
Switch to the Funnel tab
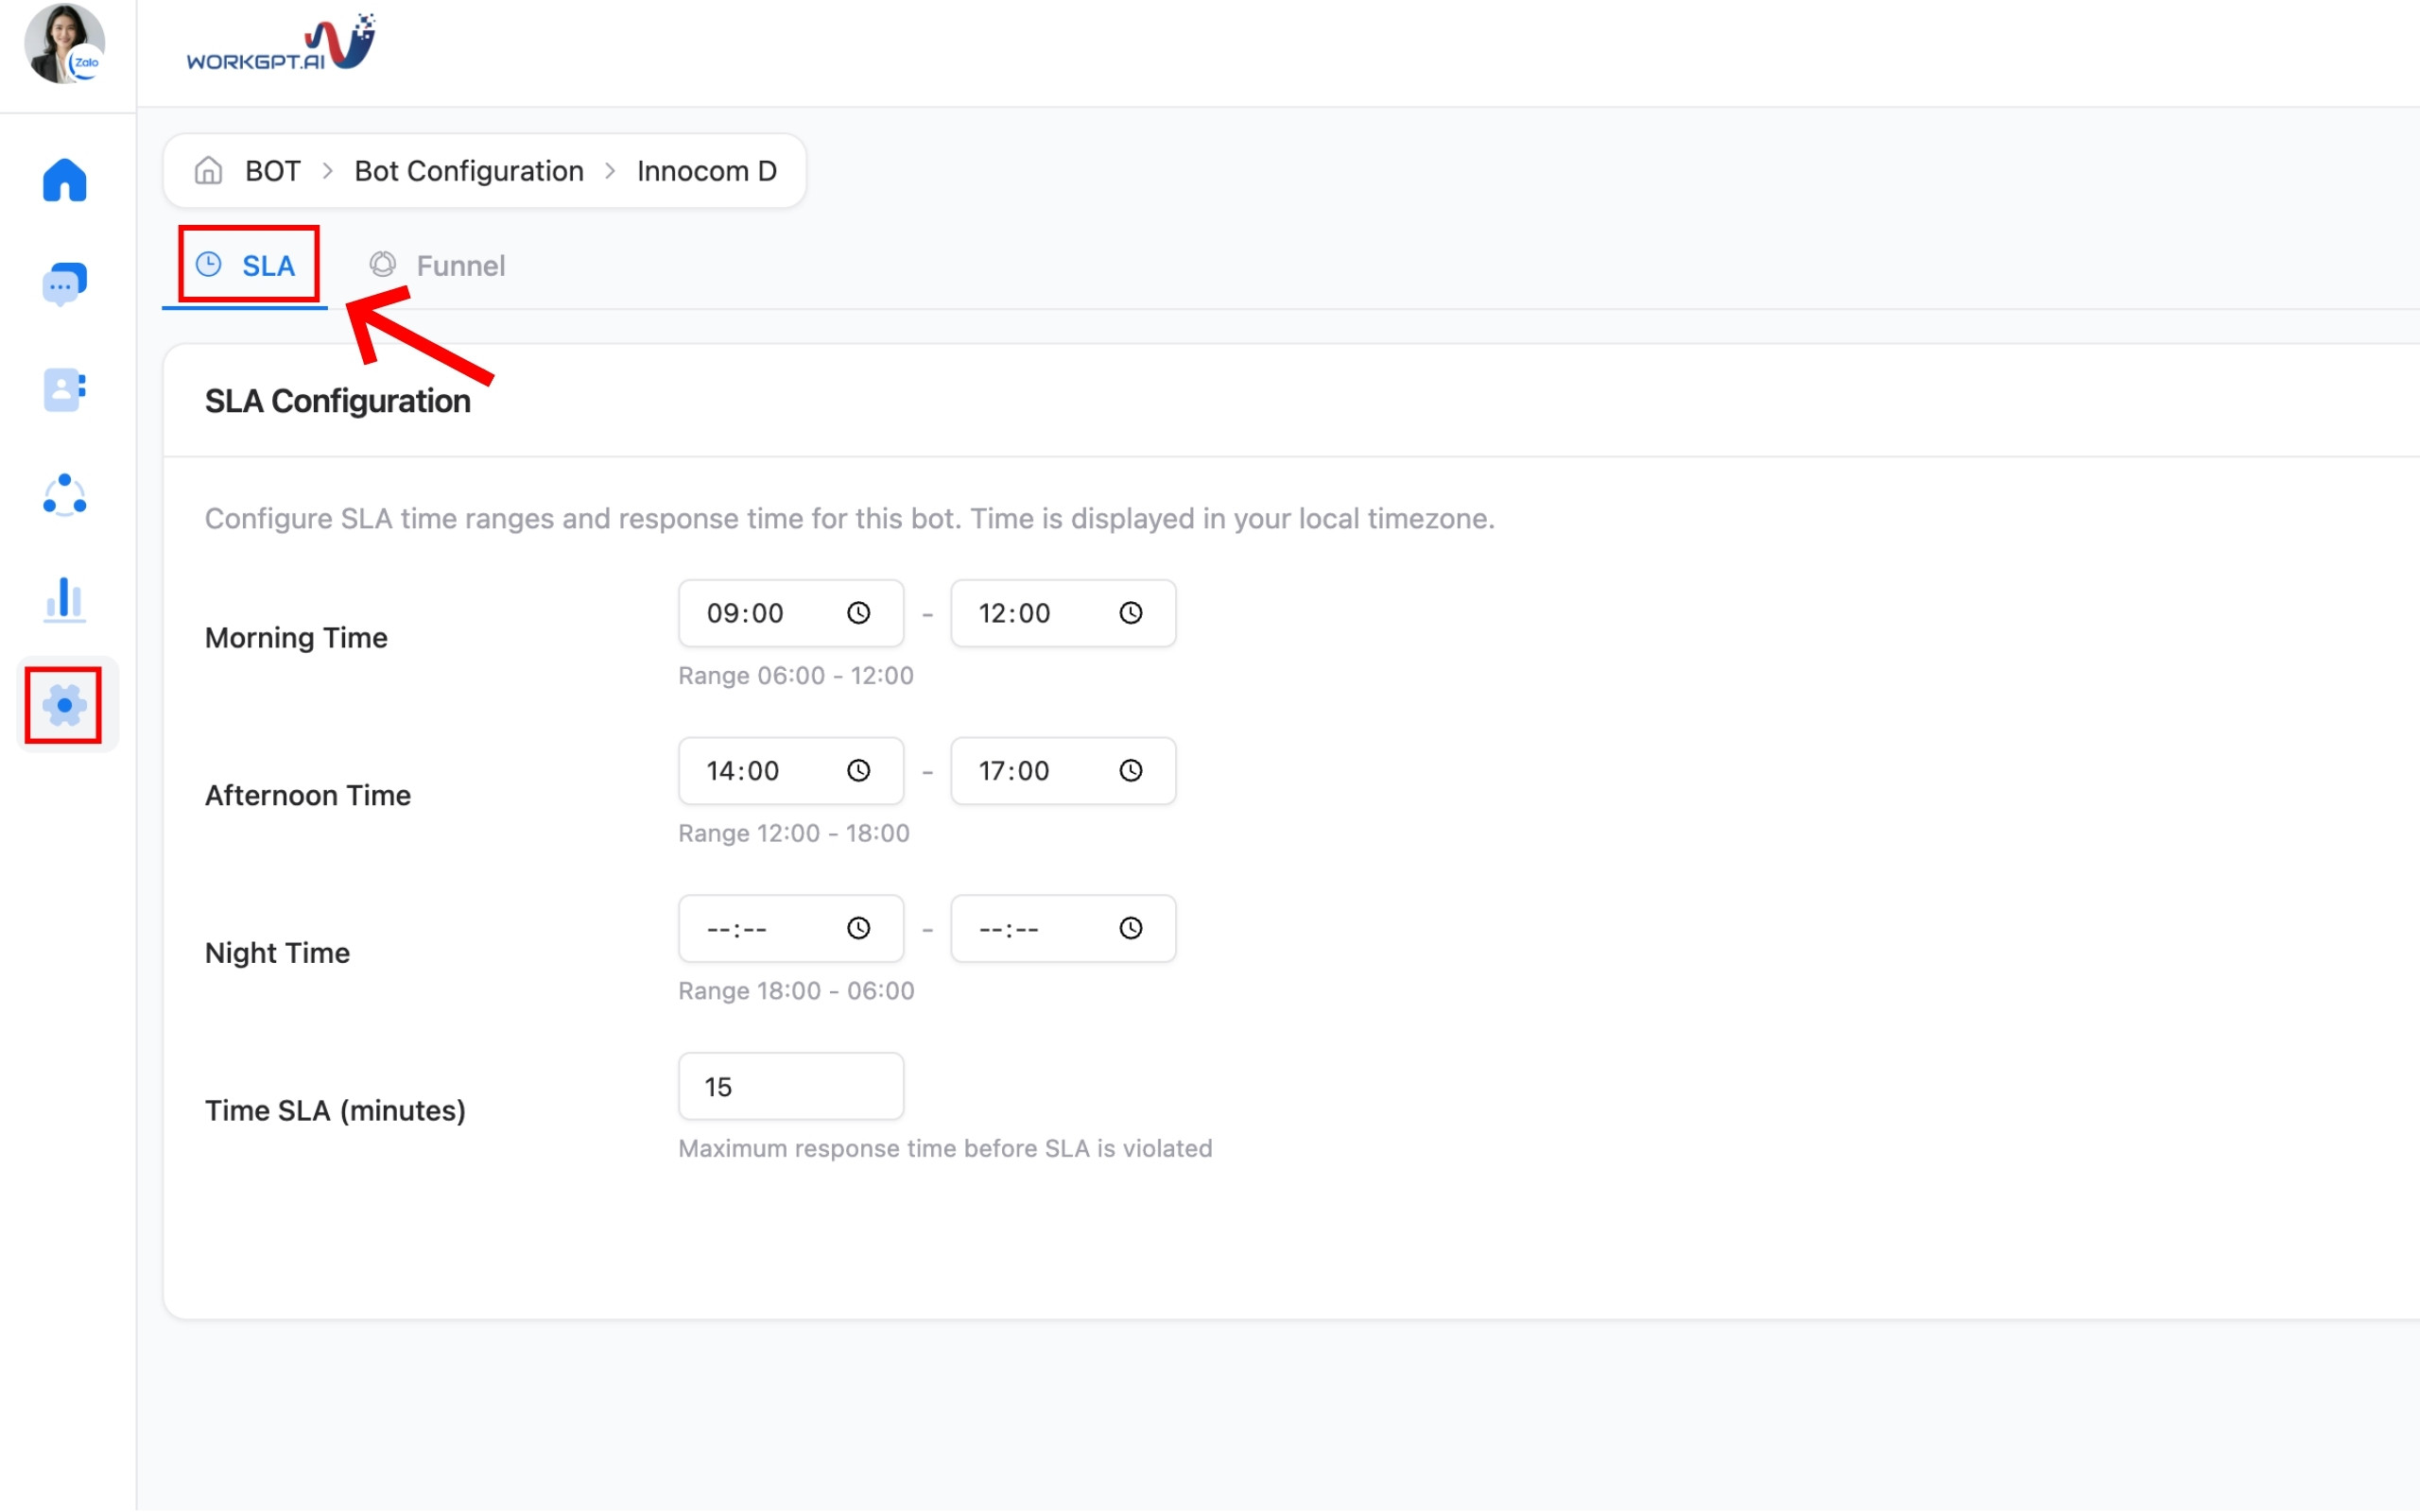(x=438, y=265)
